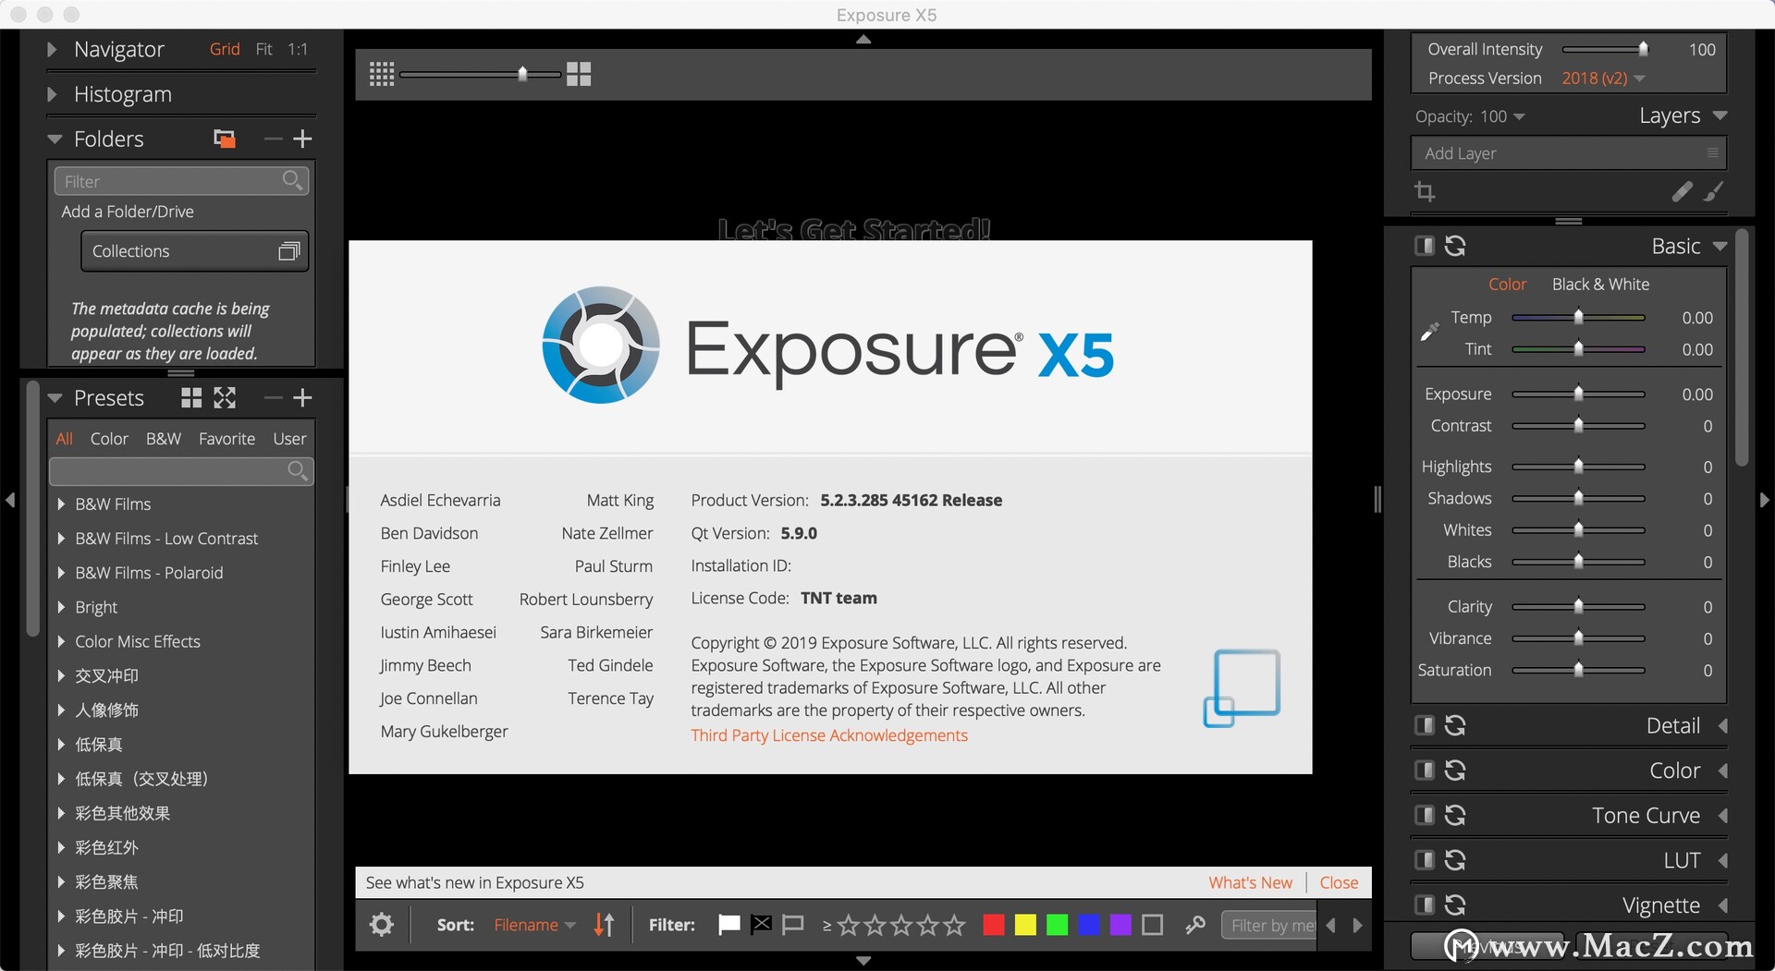
Task: Select the User presets tab
Action: pyautogui.click(x=289, y=439)
